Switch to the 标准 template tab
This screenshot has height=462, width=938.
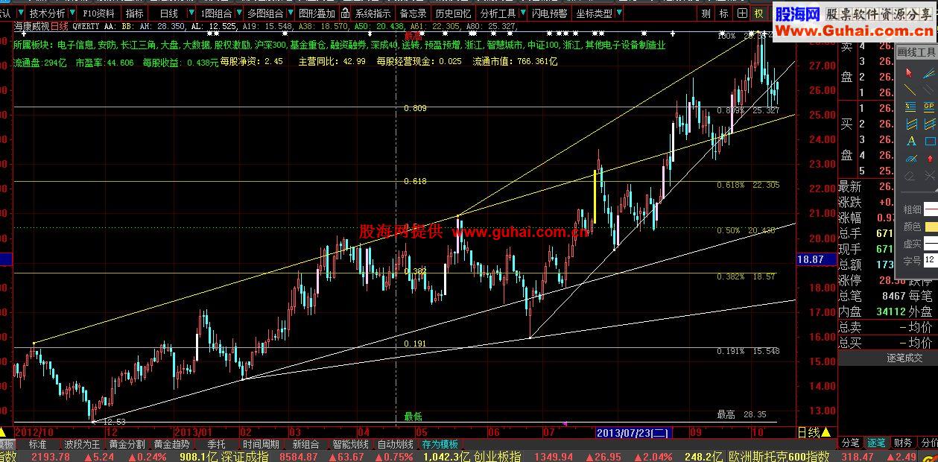(37, 444)
